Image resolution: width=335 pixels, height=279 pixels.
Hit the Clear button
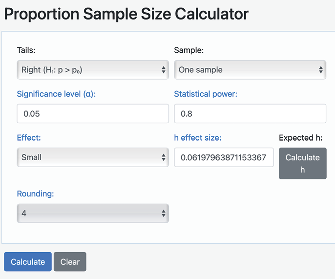(70, 262)
